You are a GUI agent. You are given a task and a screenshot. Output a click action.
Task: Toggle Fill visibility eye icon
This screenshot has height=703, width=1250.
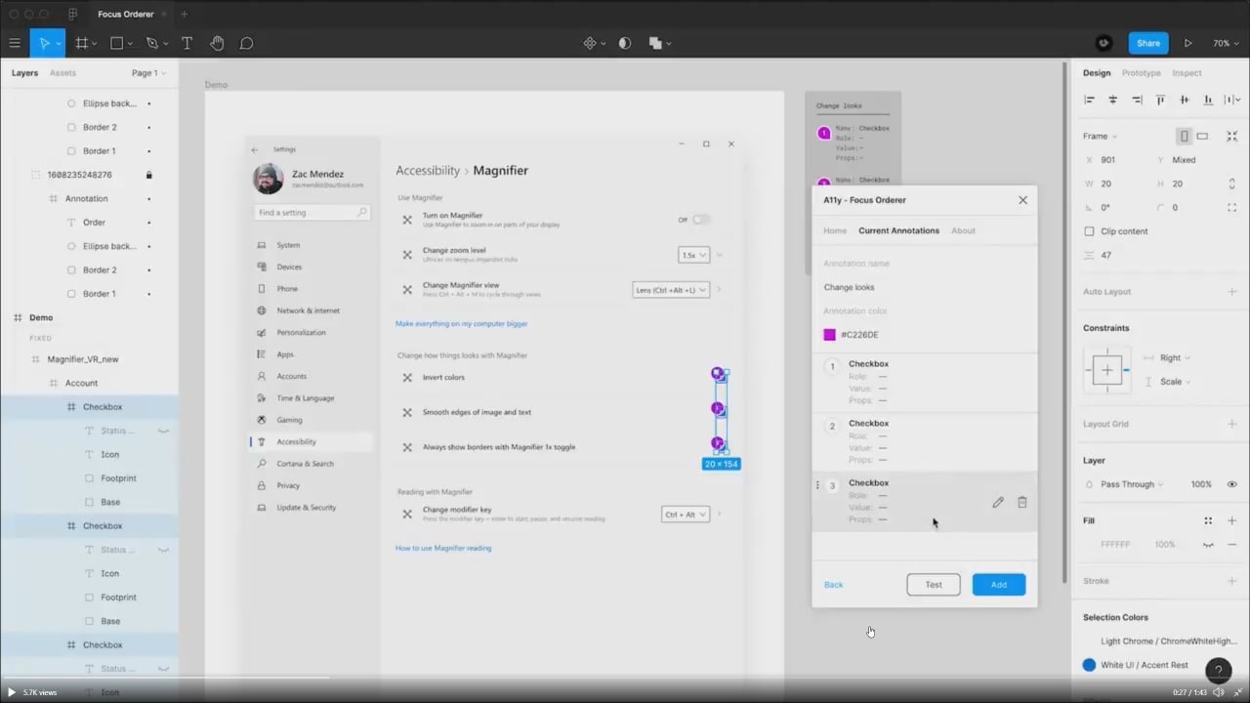[x=1208, y=545]
